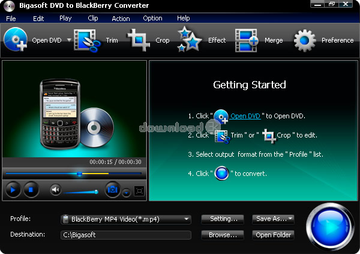This screenshot has height=254, width=360.
Task: Start playback with the Play button
Action: (13, 190)
